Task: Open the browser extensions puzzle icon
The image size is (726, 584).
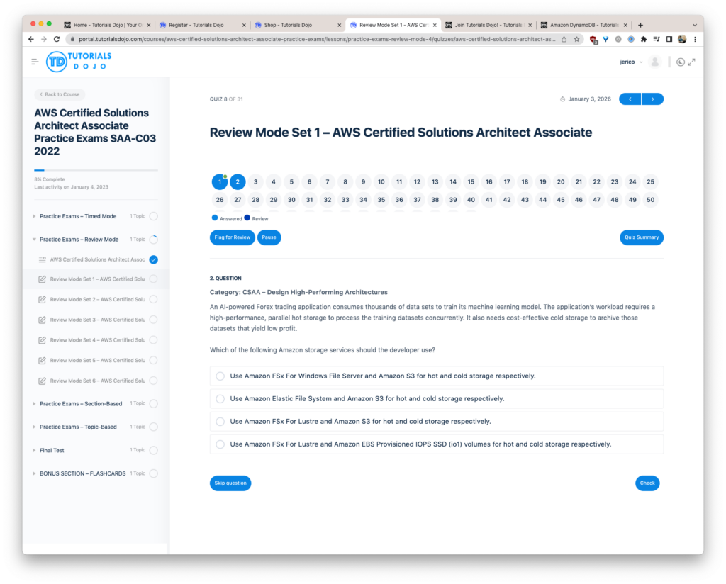Action: (x=644, y=39)
